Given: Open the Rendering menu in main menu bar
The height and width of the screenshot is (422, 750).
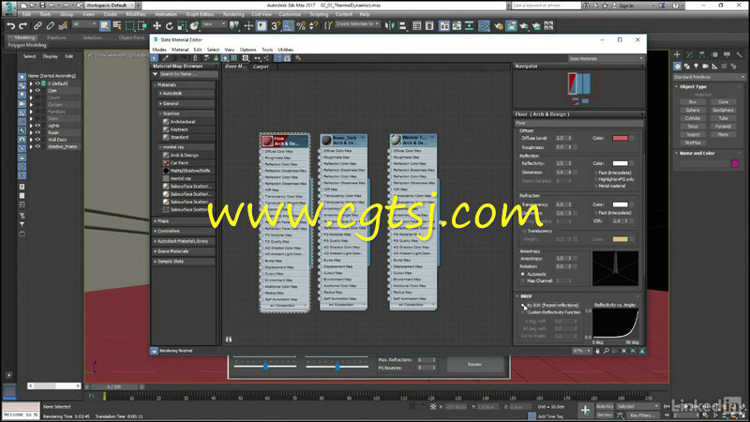Looking at the screenshot, I should (233, 14).
